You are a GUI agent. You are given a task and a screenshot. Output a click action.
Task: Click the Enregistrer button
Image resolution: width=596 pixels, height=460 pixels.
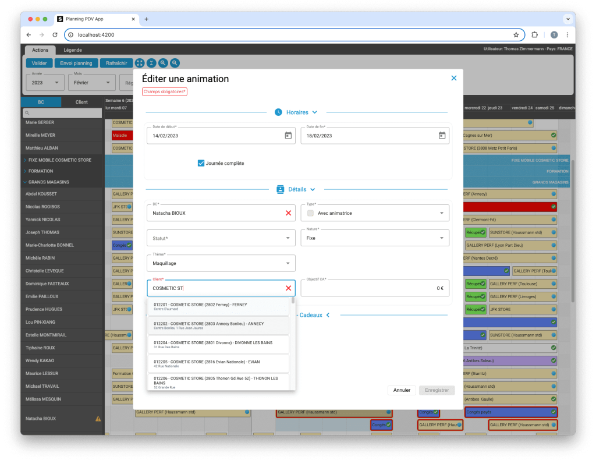[x=437, y=390]
